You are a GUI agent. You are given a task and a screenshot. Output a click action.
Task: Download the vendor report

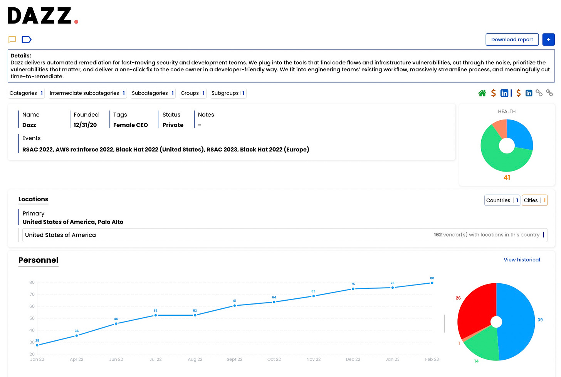coord(512,39)
